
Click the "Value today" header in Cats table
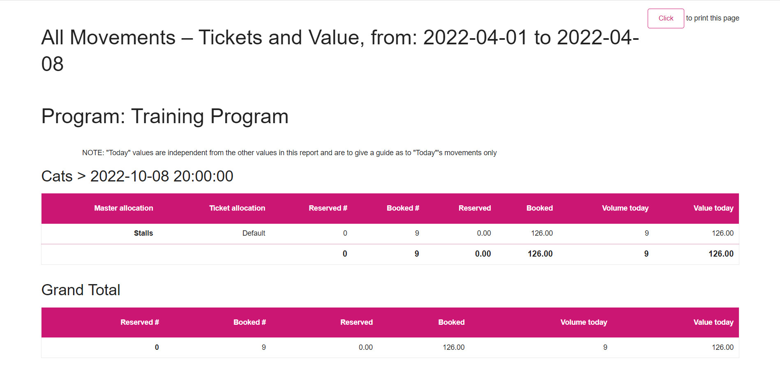[713, 208]
